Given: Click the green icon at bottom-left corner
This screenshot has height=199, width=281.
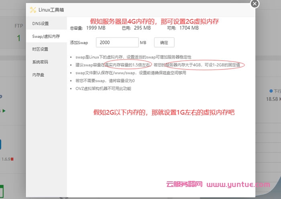Looking at the screenshot, I should [x=2, y=191].
